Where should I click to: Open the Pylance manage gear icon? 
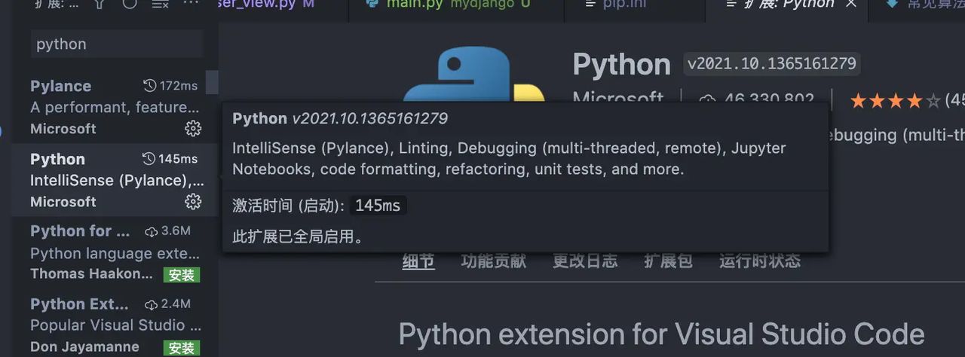[x=193, y=129]
